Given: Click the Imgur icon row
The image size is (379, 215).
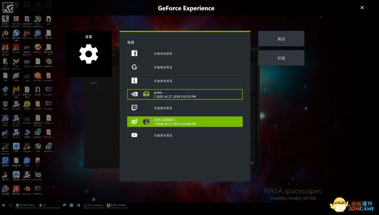Looking at the screenshot, I should (134, 81).
